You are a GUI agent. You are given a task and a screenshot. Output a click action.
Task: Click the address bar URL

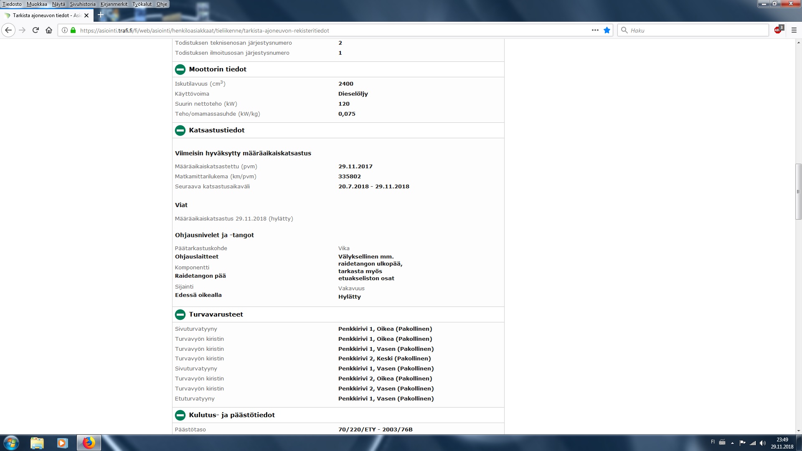(x=205, y=30)
